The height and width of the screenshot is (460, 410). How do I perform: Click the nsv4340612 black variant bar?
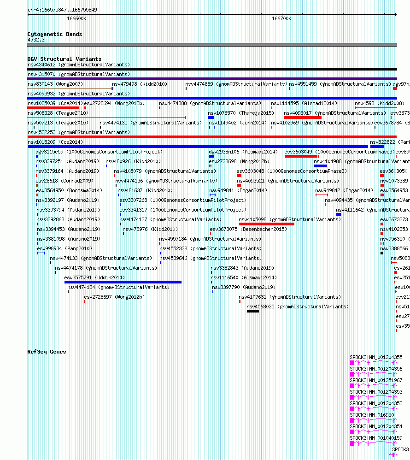[212, 69]
